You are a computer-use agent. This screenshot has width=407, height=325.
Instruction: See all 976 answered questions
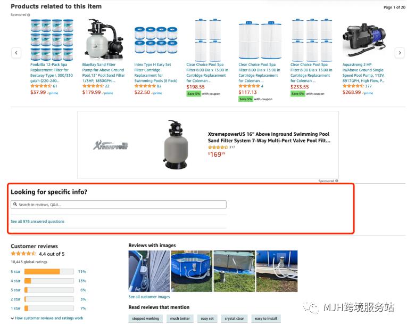click(37, 221)
